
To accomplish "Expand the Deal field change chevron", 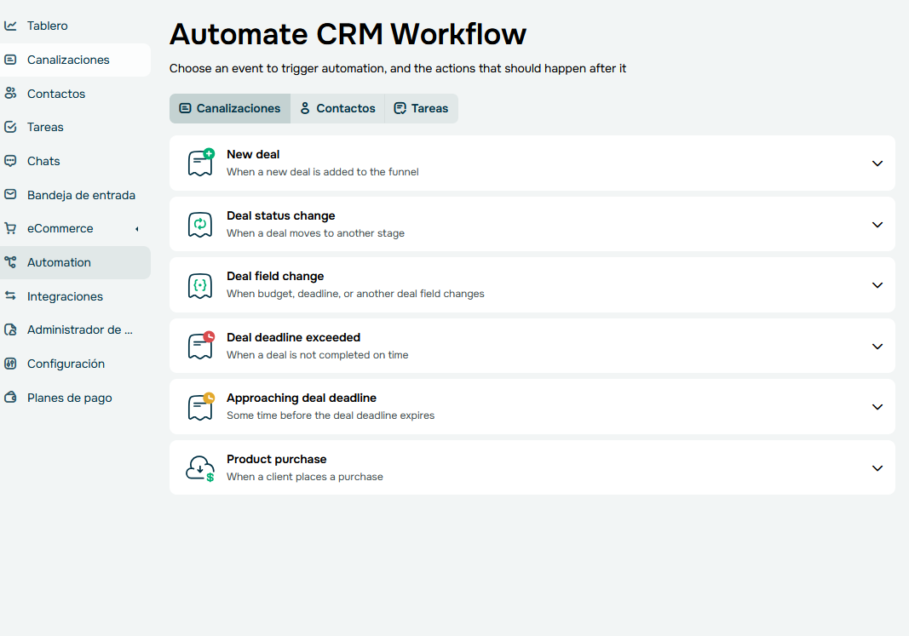I will click(877, 285).
